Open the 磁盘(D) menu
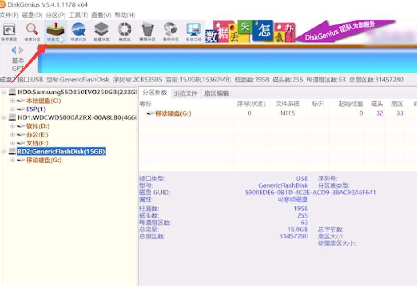The image size is (417, 286). click(32, 15)
